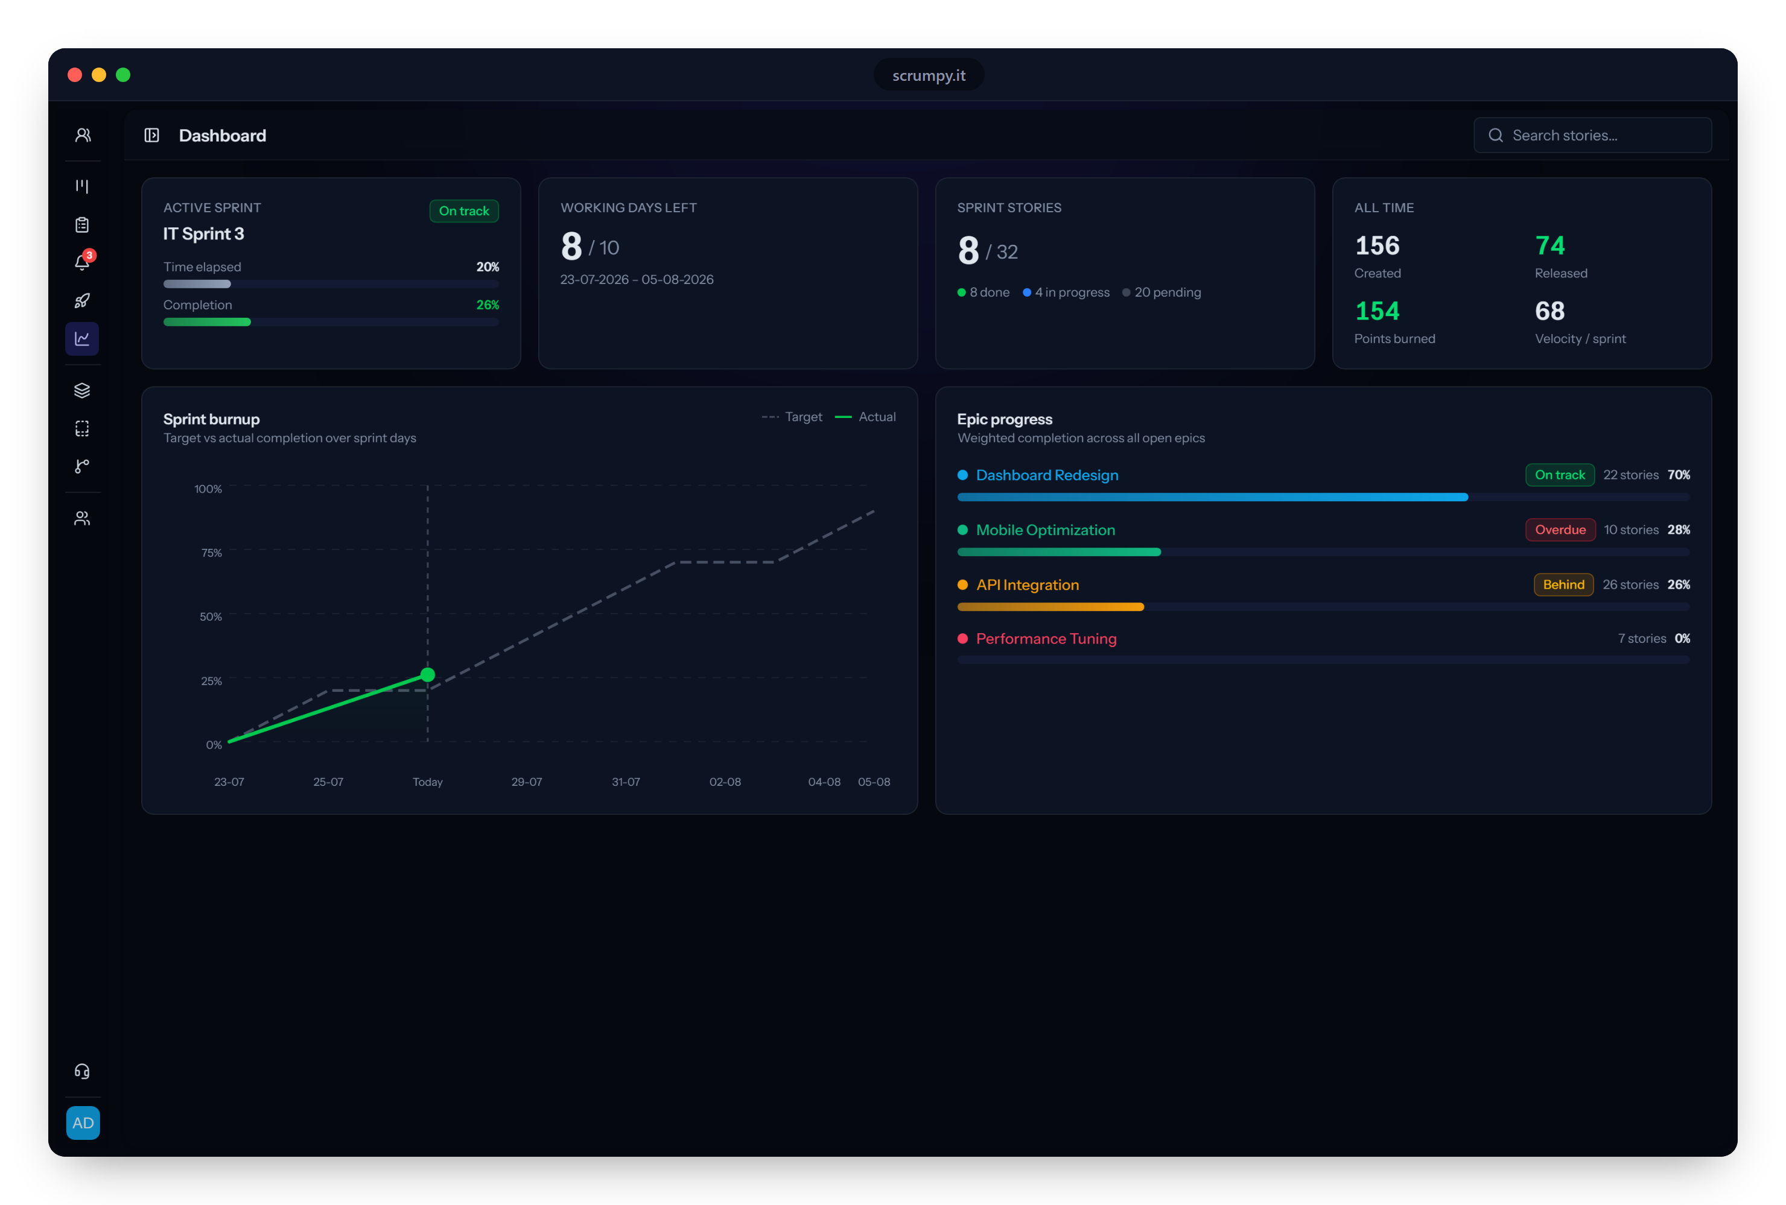Click the magnifier icon in search field

[x=1496, y=135]
